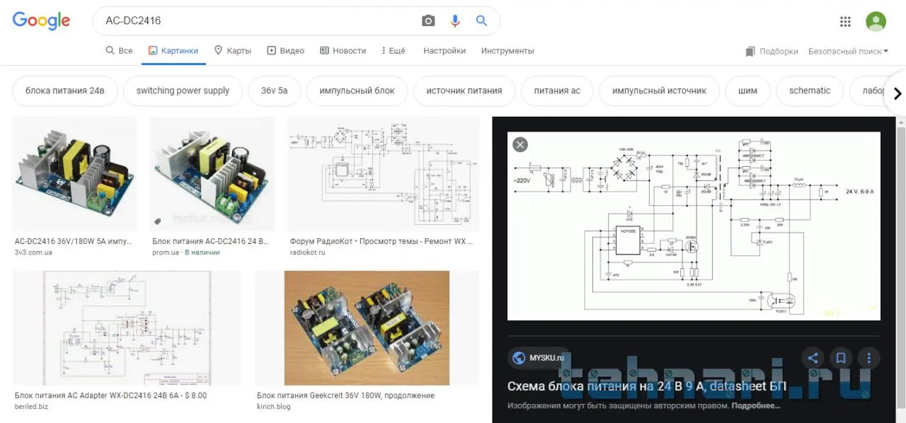906x423 pixels.
Task: Start voice search with the microphone icon
Action: pos(455,21)
